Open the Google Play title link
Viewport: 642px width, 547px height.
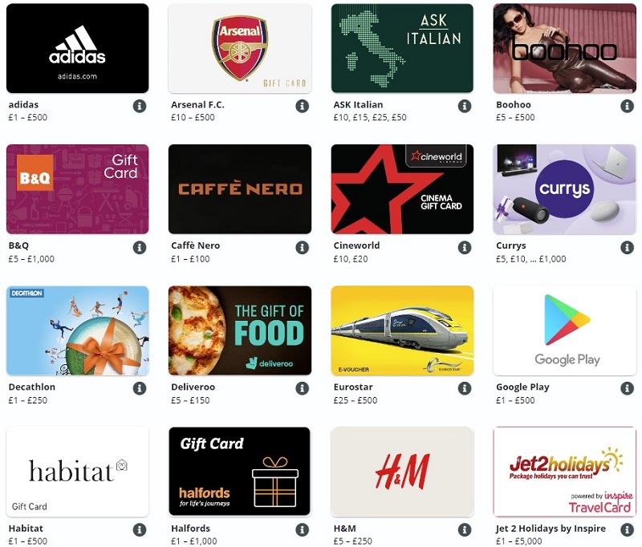[x=522, y=387]
